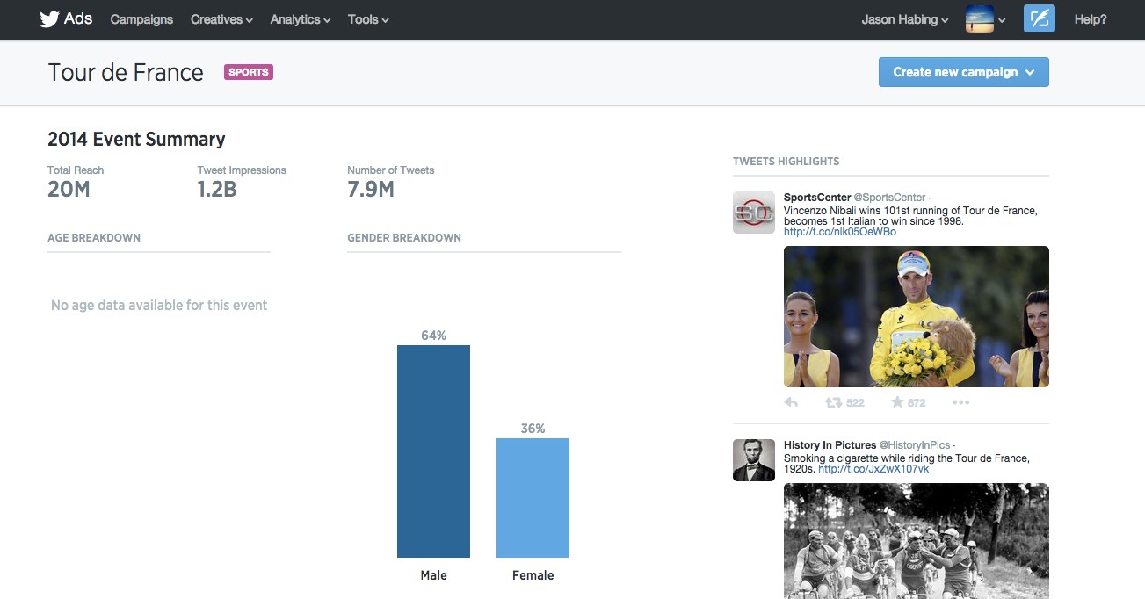Retweet the SportsCenter tweet
Viewport: 1145px width, 599px height.
(x=834, y=401)
